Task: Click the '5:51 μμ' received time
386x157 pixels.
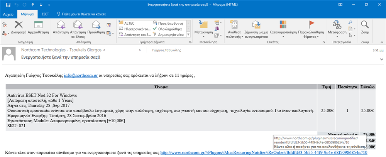Action: (x=378, y=50)
